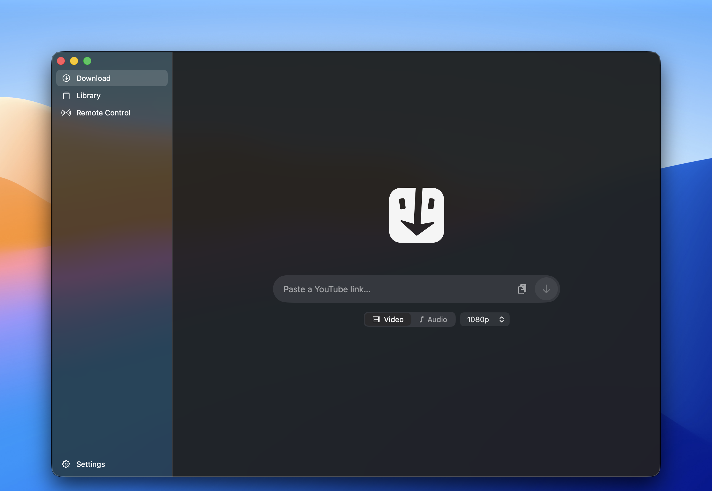Start download with the arrow button
This screenshot has height=491, width=712.
click(x=546, y=289)
